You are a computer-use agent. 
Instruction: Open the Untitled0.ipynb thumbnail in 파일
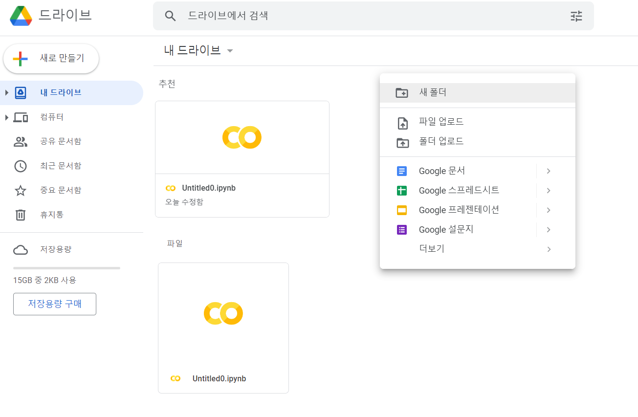pos(223,313)
